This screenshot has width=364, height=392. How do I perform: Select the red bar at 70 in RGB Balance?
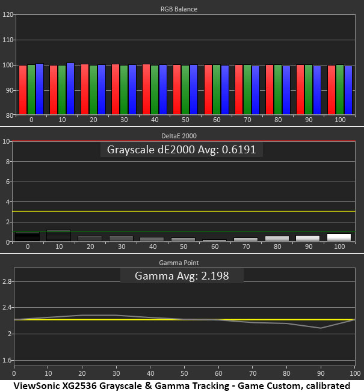[x=239, y=90]
